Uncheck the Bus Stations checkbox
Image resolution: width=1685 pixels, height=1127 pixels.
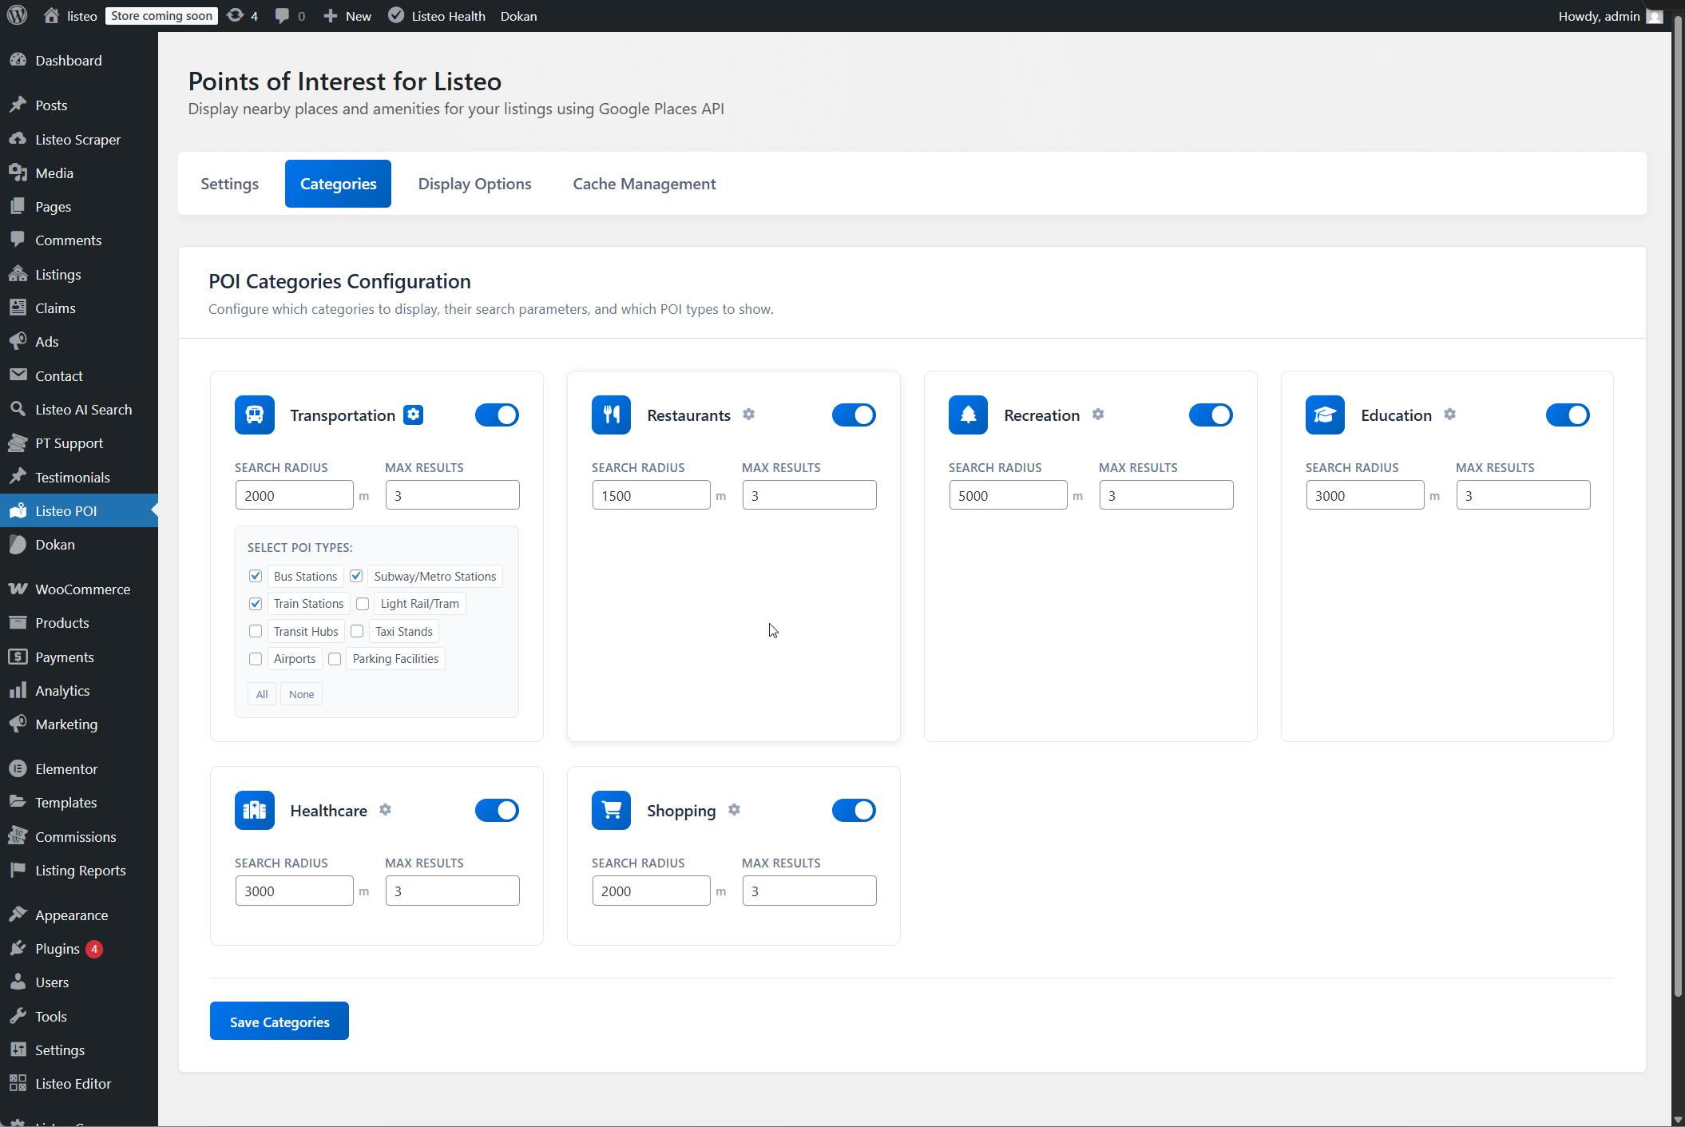256,576
